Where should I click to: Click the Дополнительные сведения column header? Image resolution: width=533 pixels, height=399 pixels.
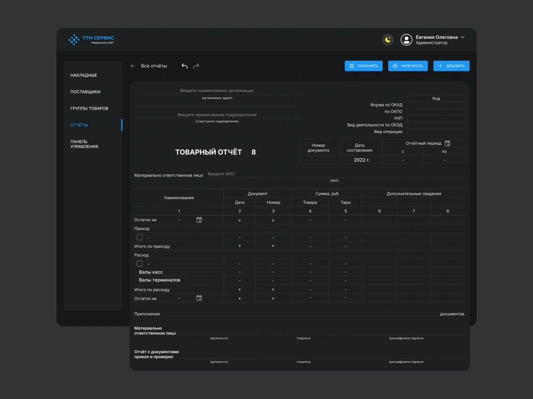coord(414,194)
